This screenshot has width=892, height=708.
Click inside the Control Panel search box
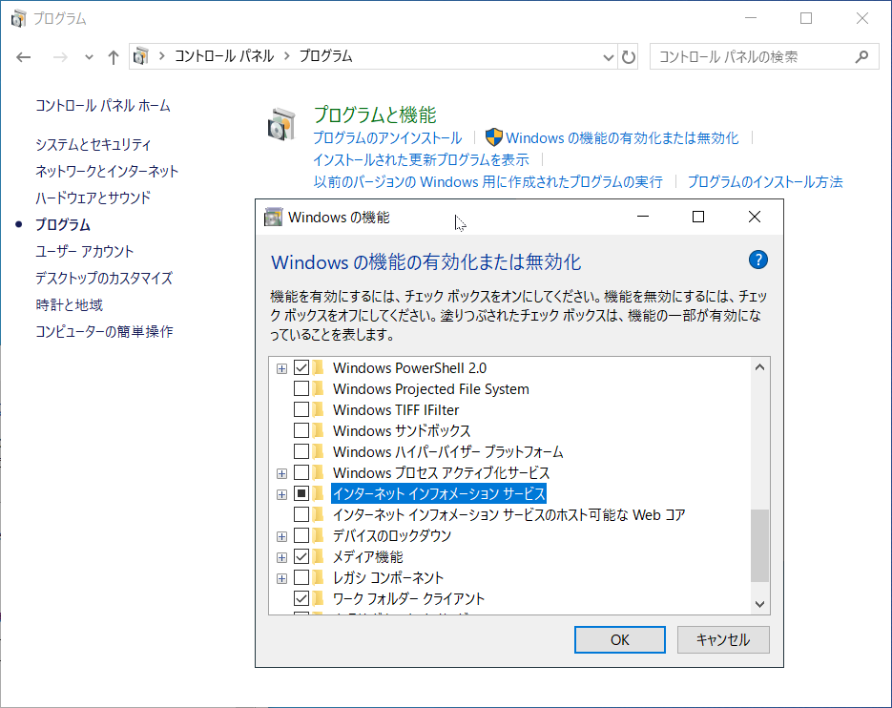coord(754,56)
